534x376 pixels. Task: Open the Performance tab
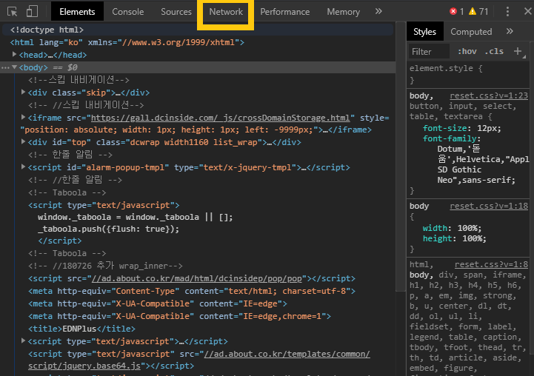coord(285,12)
